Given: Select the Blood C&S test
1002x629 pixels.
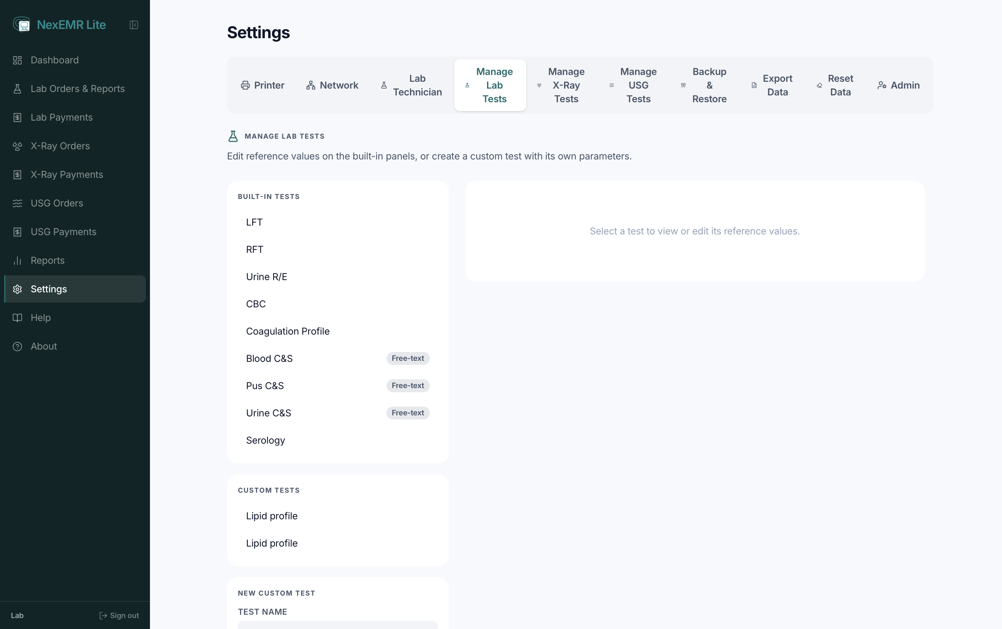Looking at the screenshot, I should tap(338, 358).
